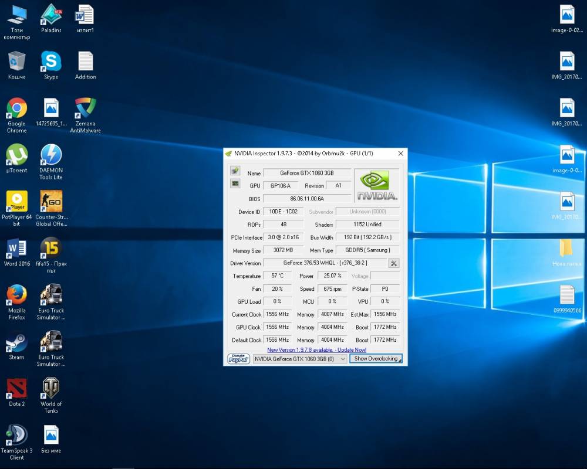Click the Кошче recycle bin icon
The image size is (587, 469).
click(16, 66)
